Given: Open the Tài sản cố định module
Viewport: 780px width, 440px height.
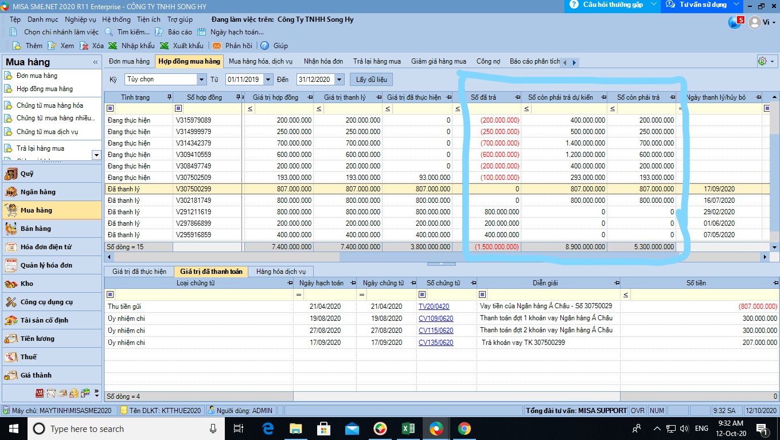Looking at the screenshot, I should click(52, 320).
